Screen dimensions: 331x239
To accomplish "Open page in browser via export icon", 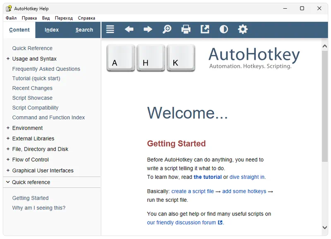I will (x=205, y=29).
